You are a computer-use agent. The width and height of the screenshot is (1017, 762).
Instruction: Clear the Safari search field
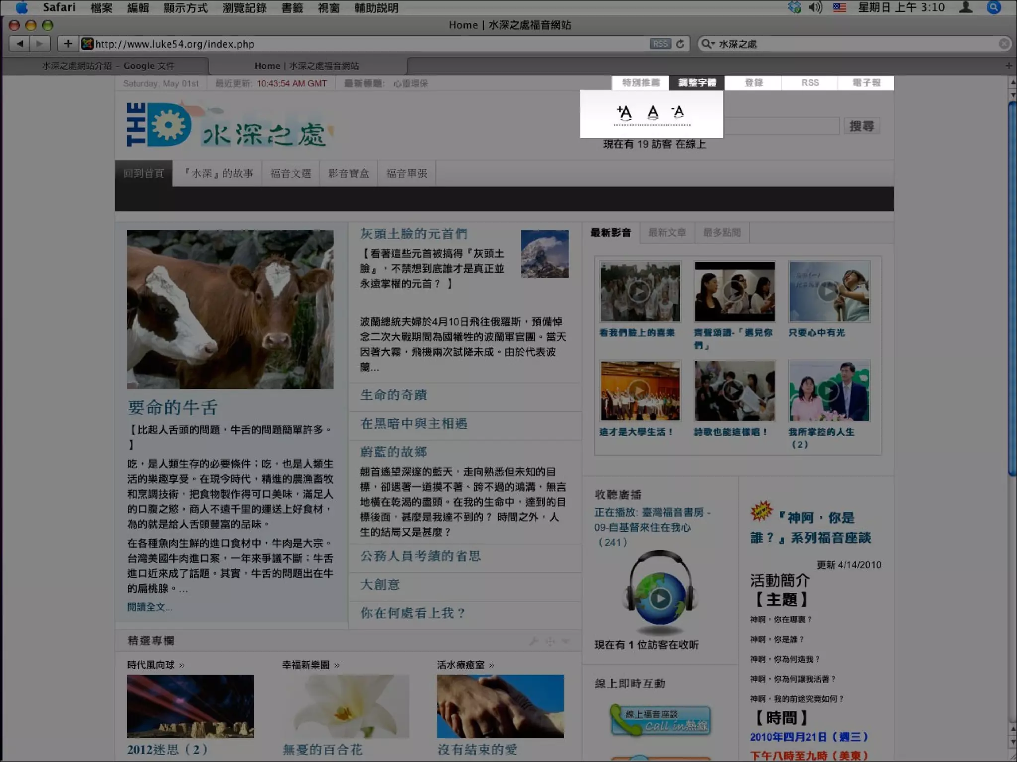[x=1004, y=44]
